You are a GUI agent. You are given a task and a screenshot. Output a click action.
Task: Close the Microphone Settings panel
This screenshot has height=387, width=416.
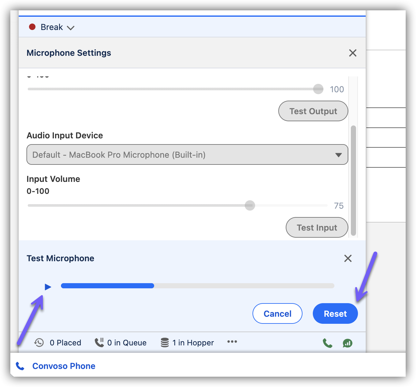[x=352, y=53]
